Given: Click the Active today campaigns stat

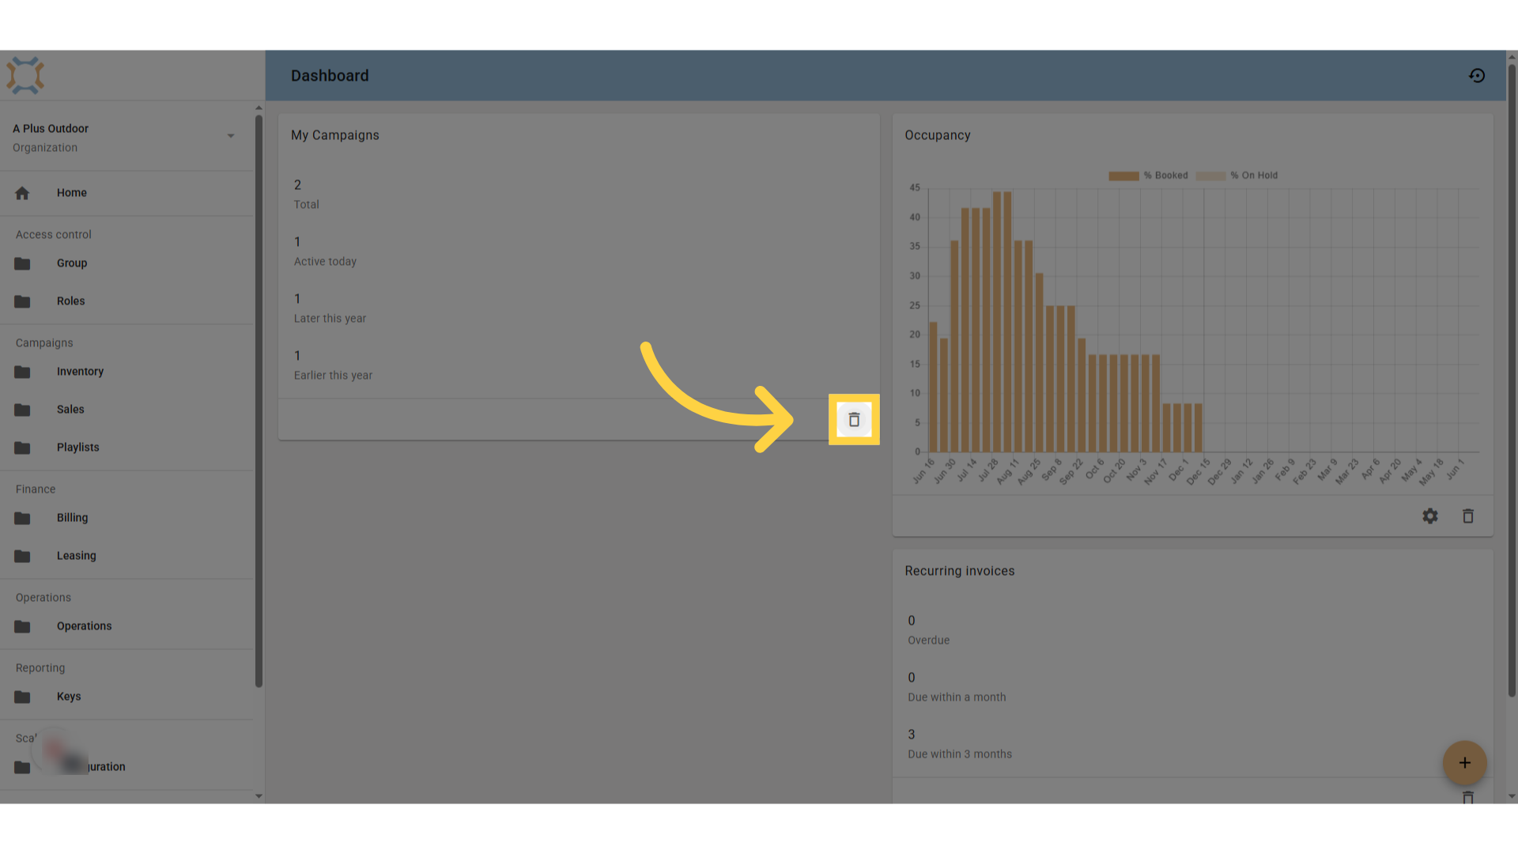Looking at the screenshot, I should (325, 251).
